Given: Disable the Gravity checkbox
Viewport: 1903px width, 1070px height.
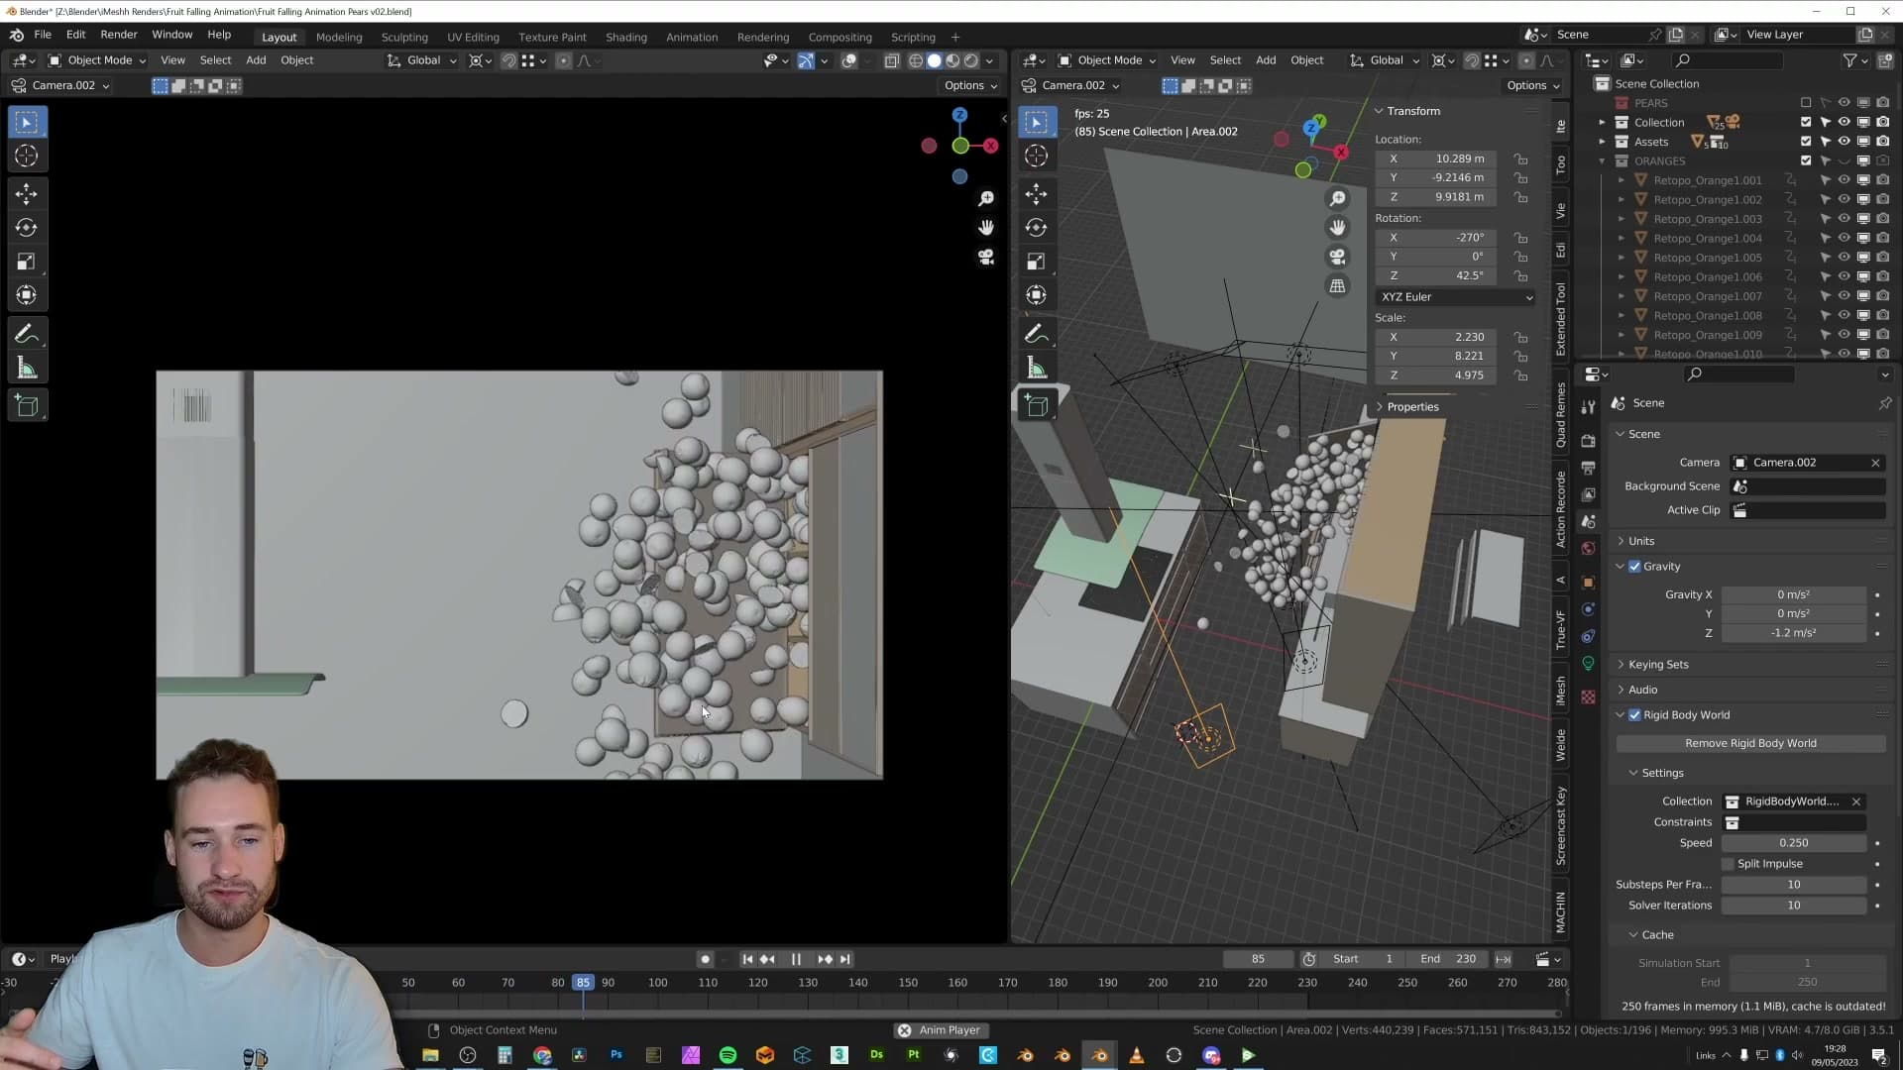Looking at the screenshot, I should point(1634,567).
